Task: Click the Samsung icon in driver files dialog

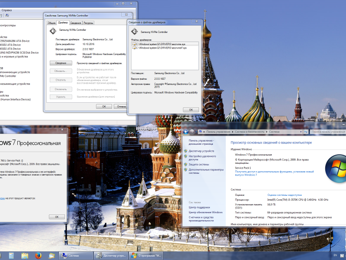Action: coord(135,31)
